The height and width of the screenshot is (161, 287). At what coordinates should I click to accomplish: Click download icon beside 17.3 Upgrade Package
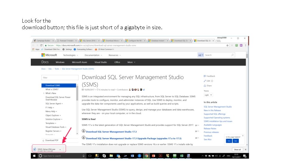tap(83, 138)
